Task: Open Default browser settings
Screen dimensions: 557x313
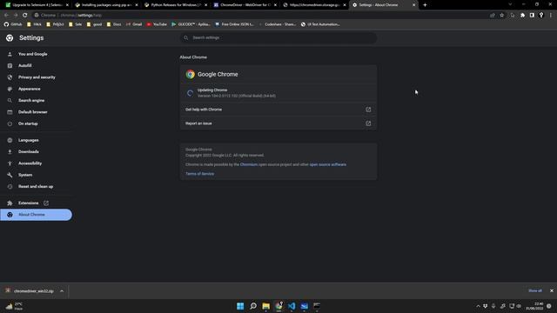Action: (33, 112)
